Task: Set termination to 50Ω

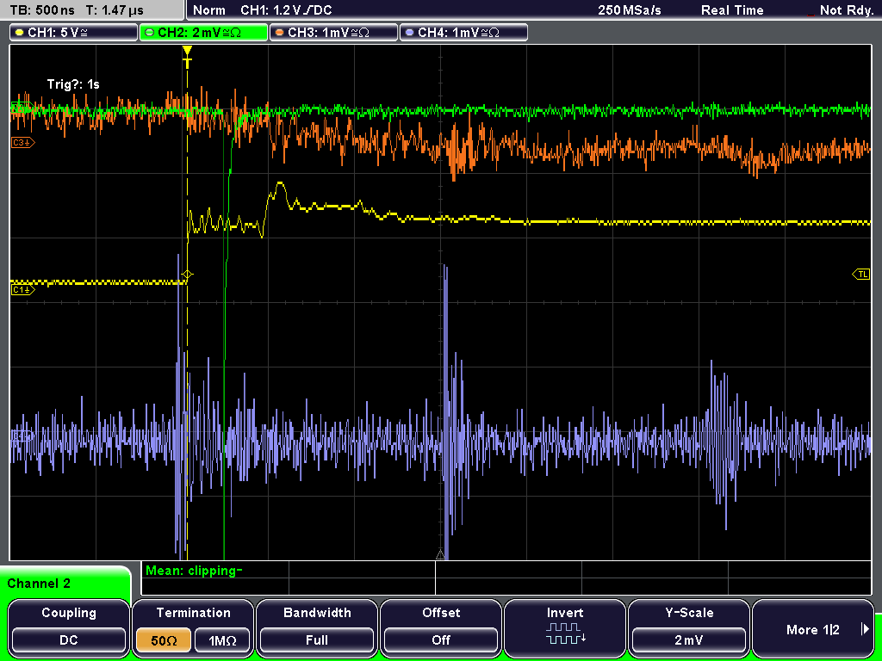Action: tap(164, 640)
